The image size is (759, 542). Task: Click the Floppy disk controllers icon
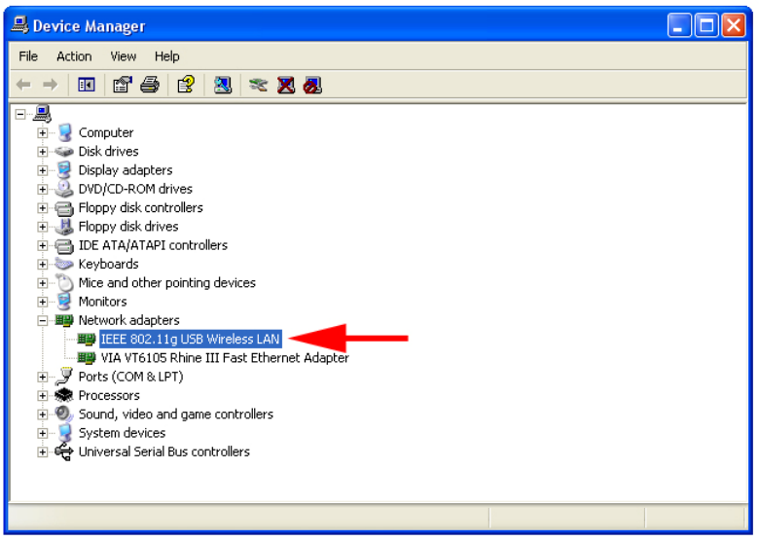[64, 208]
